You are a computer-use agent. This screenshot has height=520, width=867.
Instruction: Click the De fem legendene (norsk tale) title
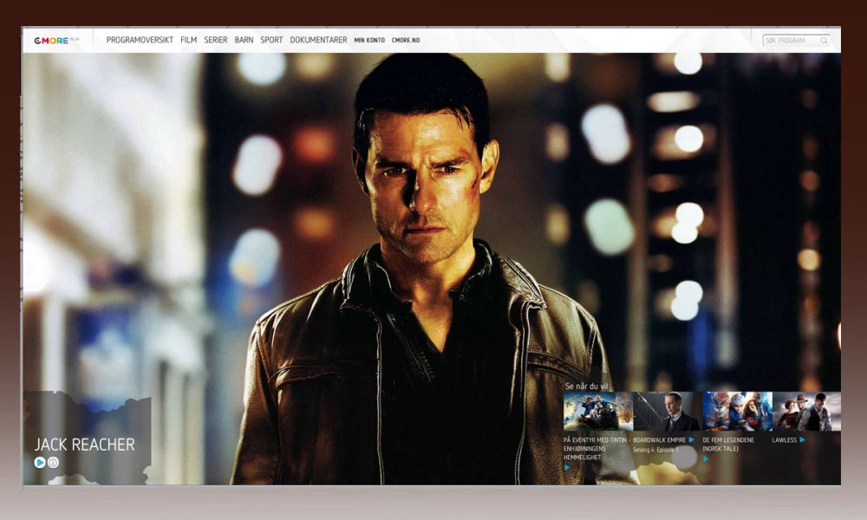coord(728,445)
